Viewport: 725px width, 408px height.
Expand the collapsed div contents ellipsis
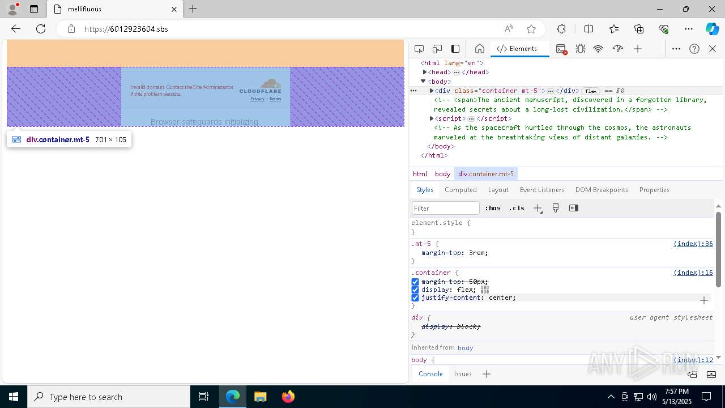click(550, 91)
